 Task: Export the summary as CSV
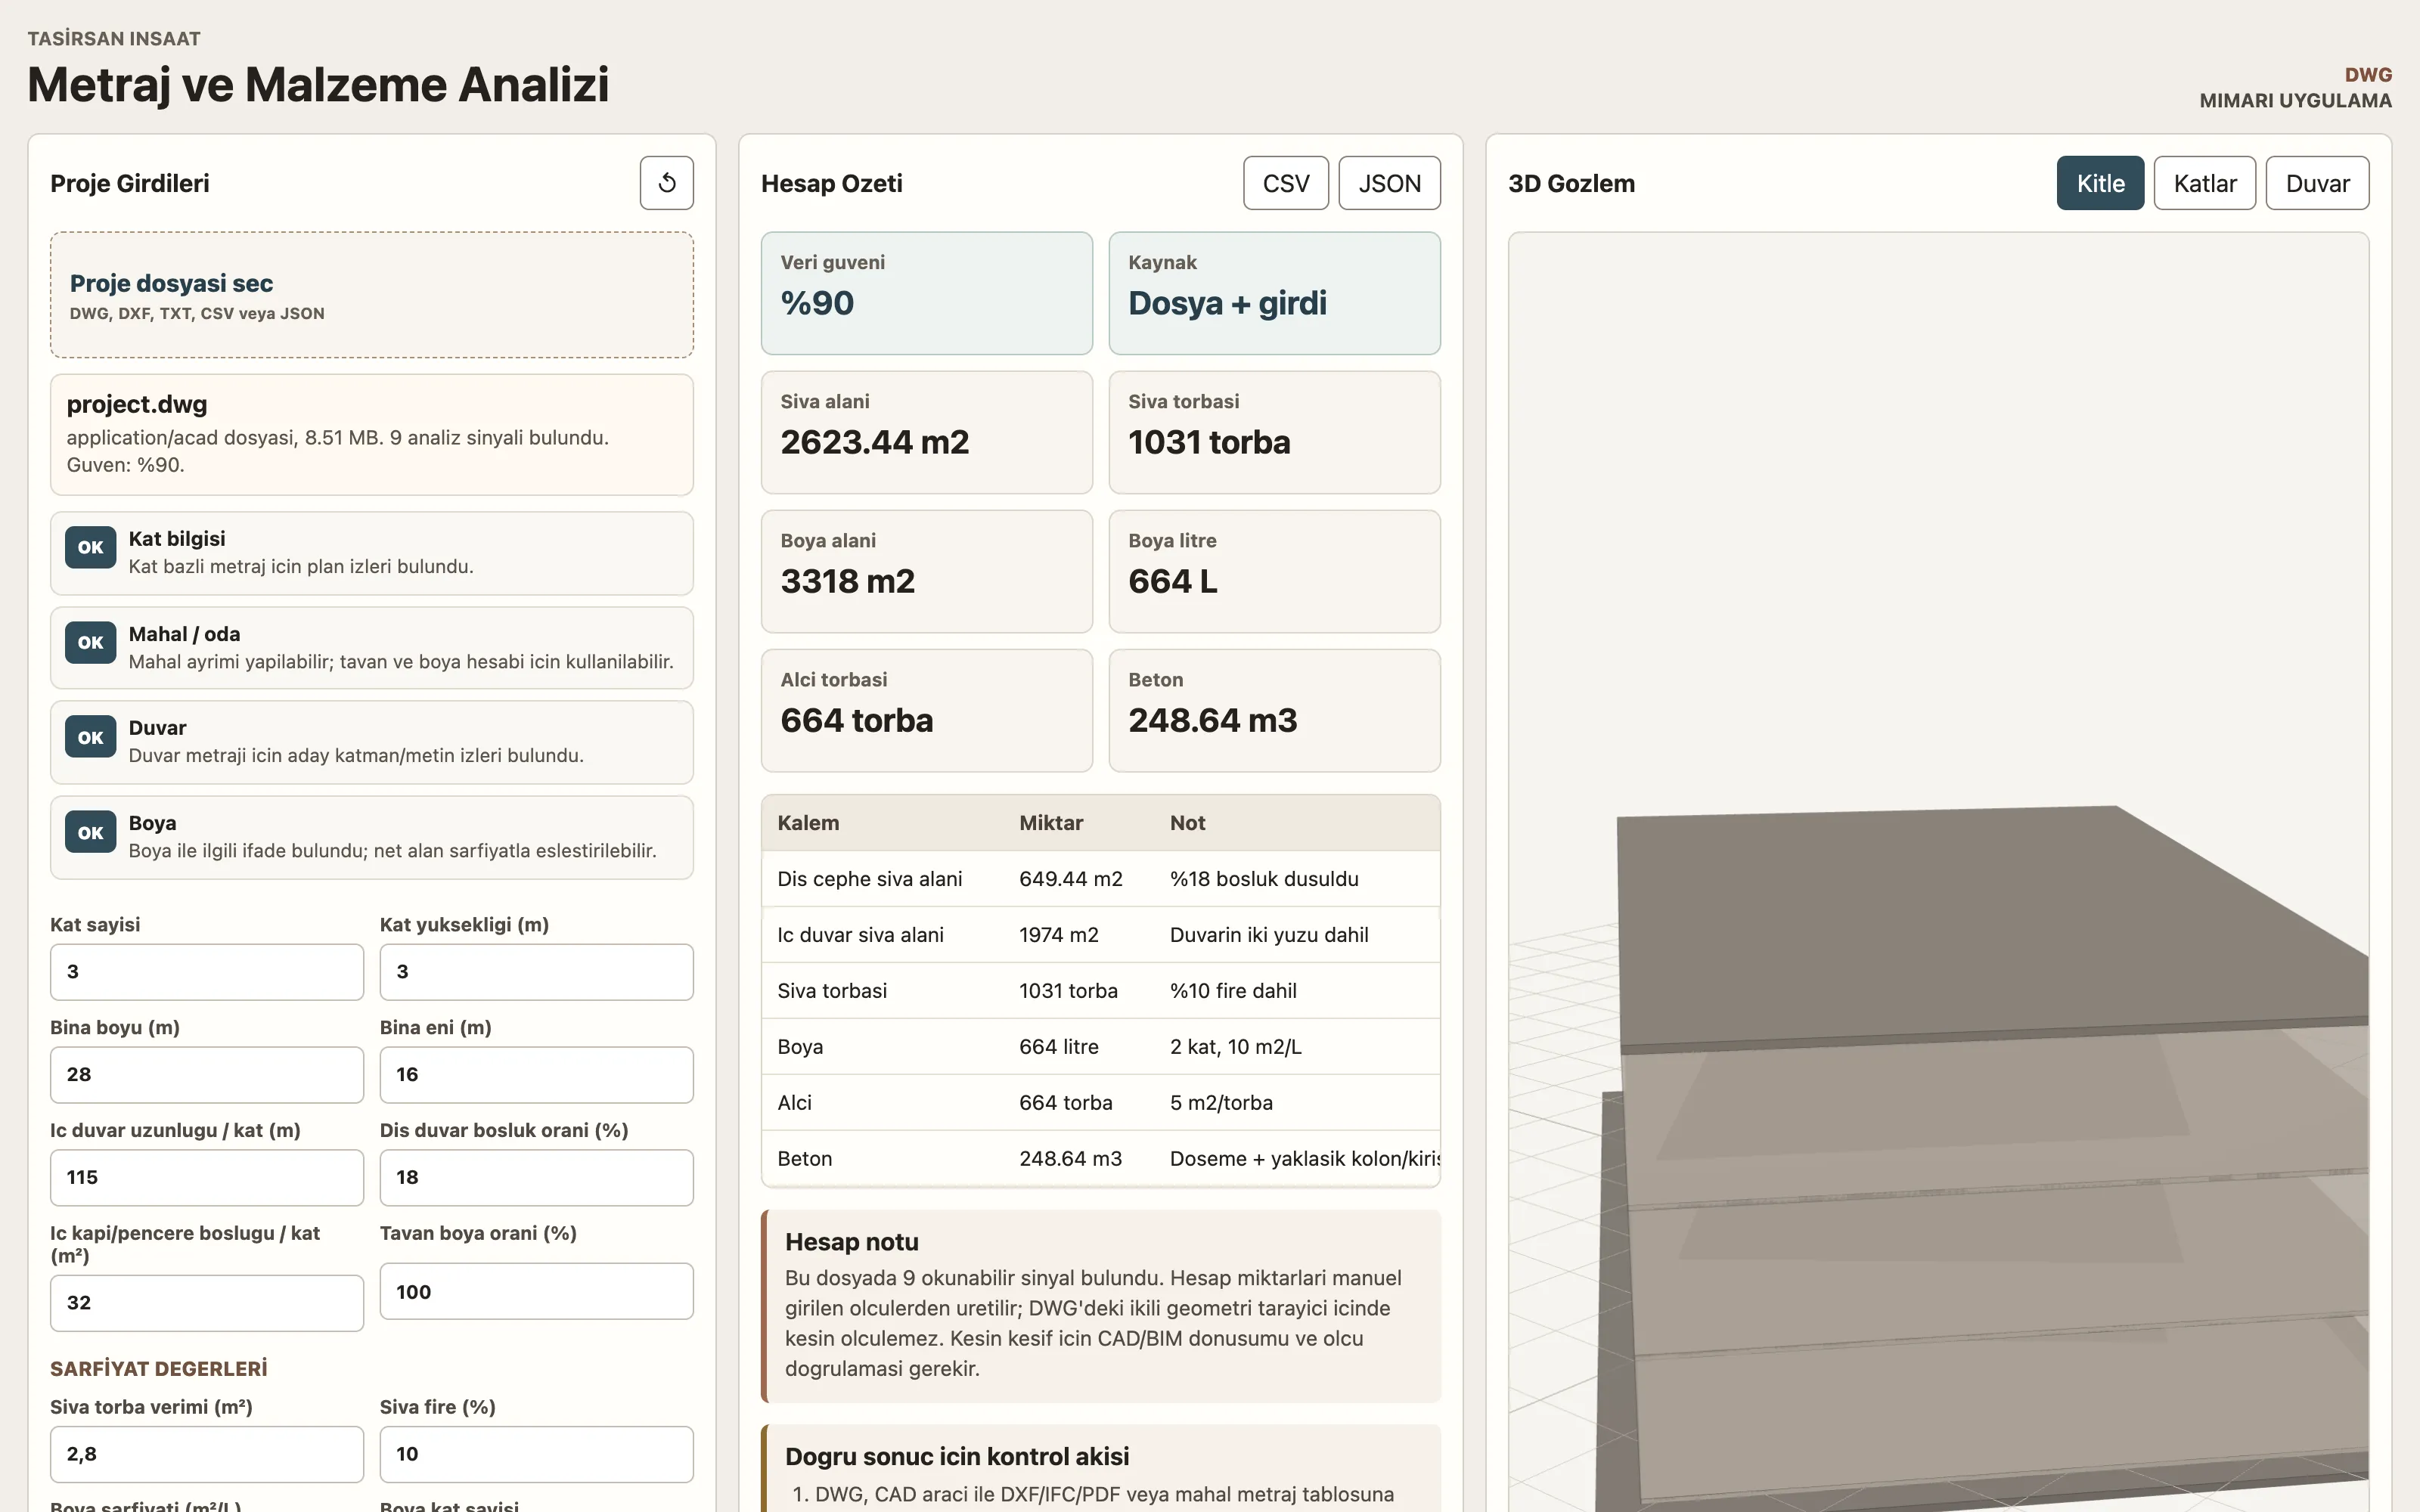point(1286,183)
